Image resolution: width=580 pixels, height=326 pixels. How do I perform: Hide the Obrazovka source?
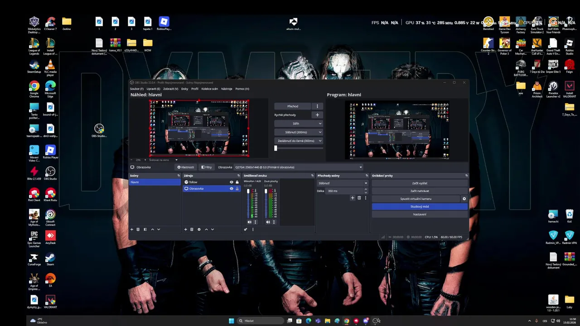(x=232, y=188)
